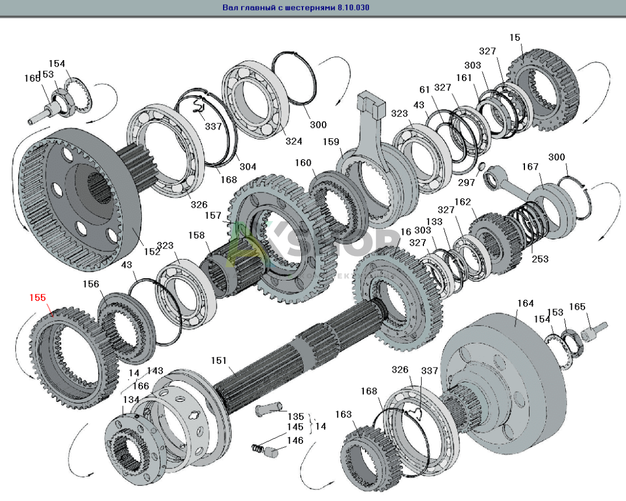Viewport: 626px width, 501px height.
Task: Click part number 253 spring label
Action: tap(540, 258)
